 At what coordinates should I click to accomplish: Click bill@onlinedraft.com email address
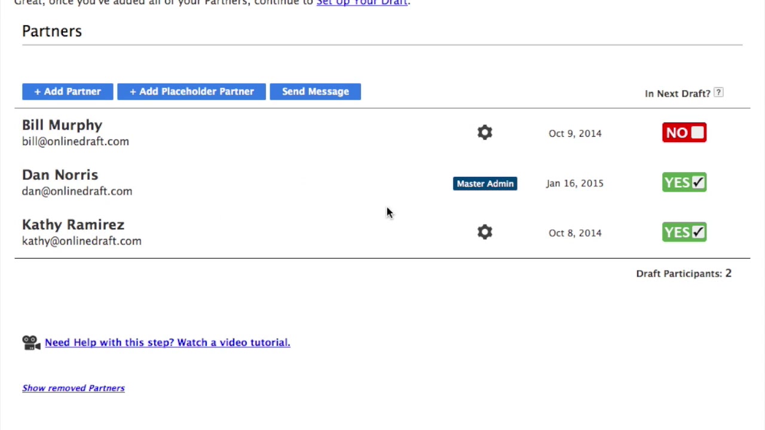point(75,142)
